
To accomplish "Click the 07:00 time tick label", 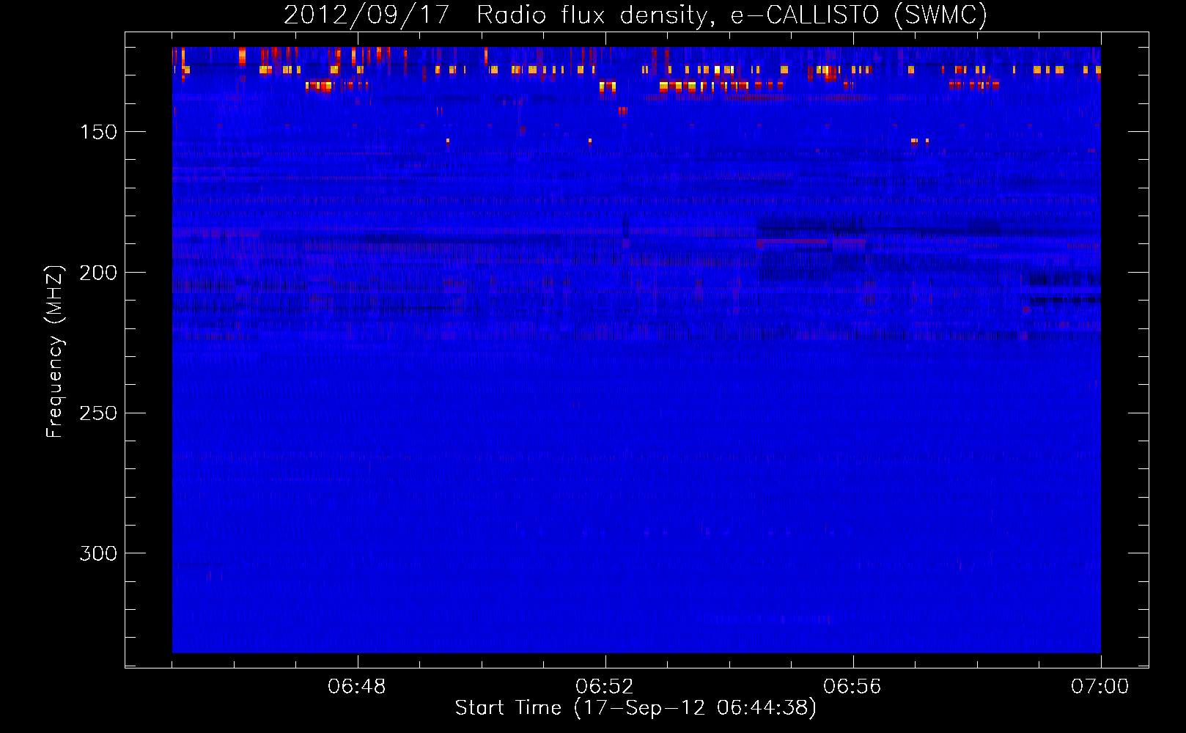I will click(1100, 687).
